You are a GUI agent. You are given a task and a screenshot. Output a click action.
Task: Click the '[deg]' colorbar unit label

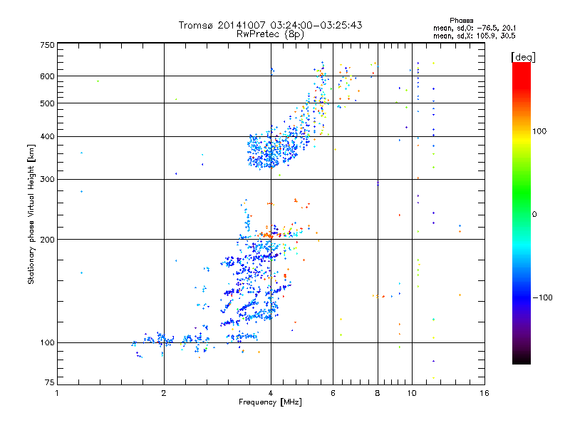523,57
